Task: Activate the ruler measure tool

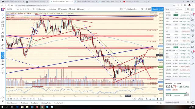Action: 3,45
